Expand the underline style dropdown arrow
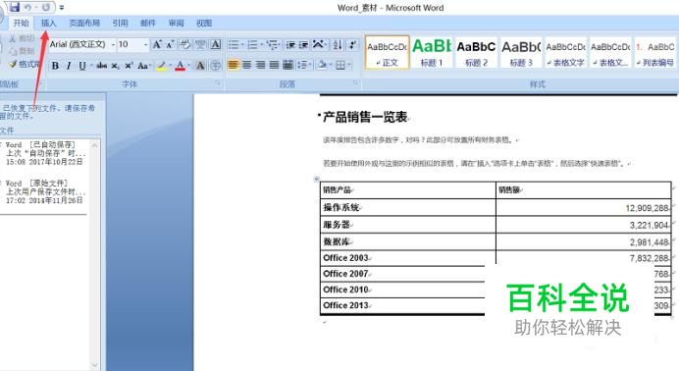 click(91, 66)
